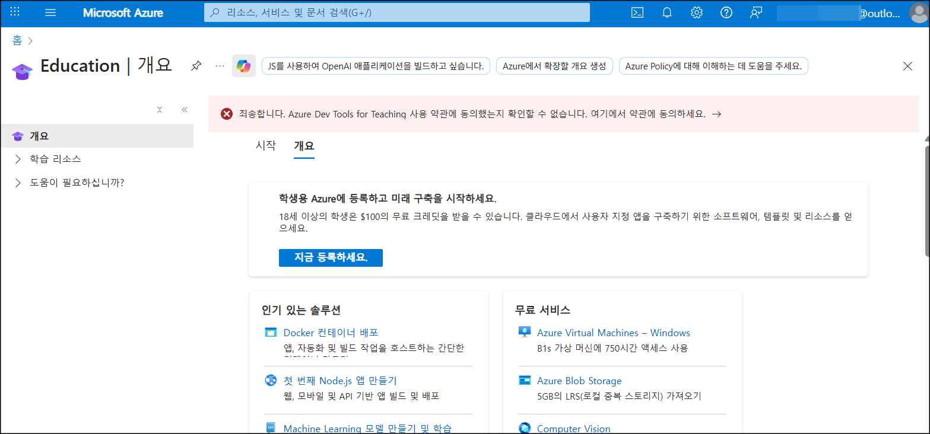Image resolution: width=930 pixels, height=434 pixels.
Task: Open the more options ellipsis by title
Action: [x=220, y=66]
